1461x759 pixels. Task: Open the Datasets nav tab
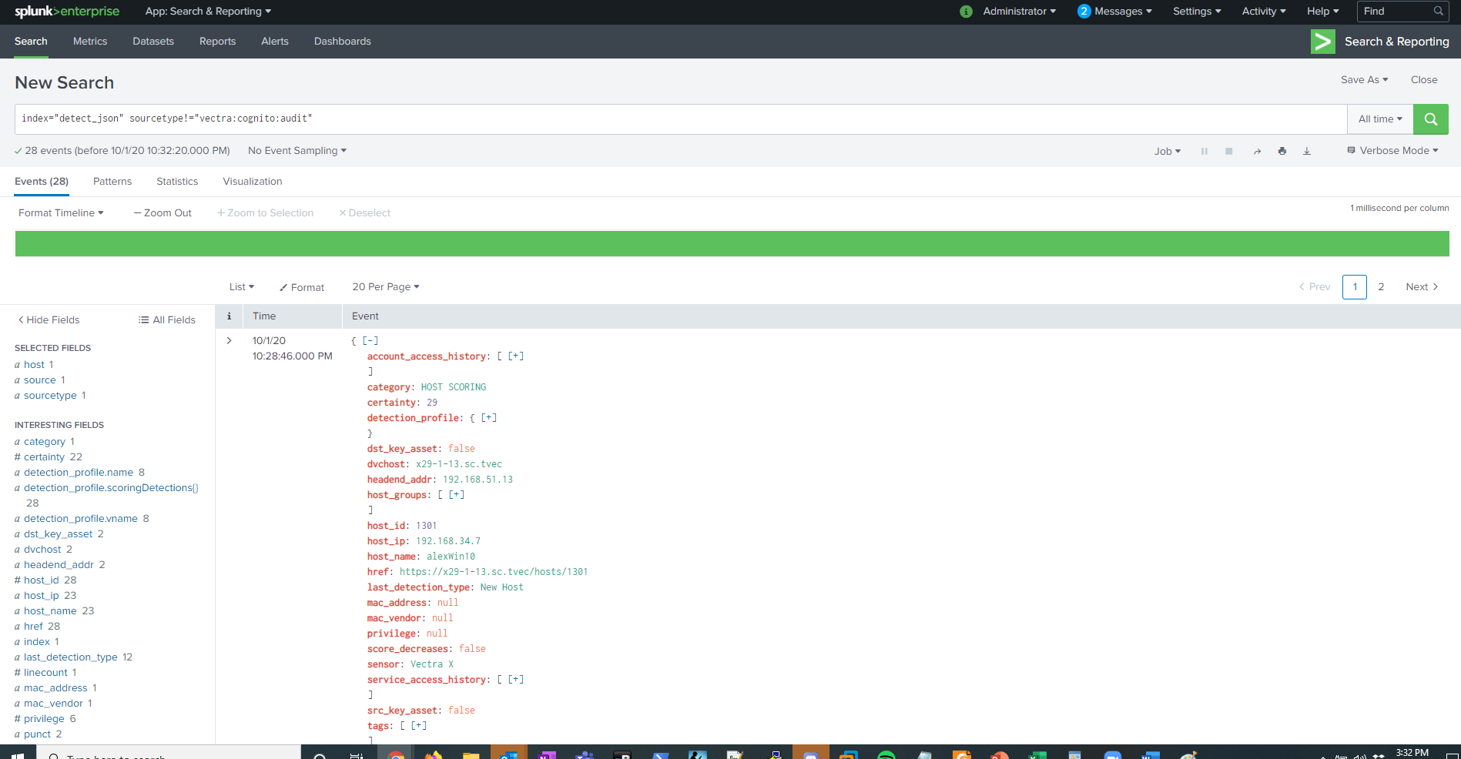coord(153,42)
